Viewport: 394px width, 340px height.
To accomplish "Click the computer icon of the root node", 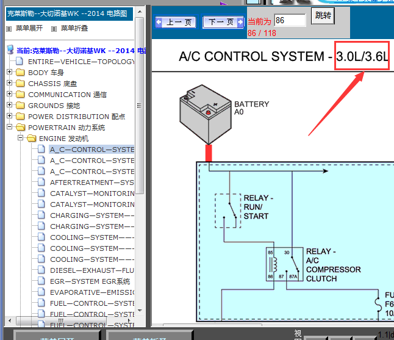I will [10, 50].
